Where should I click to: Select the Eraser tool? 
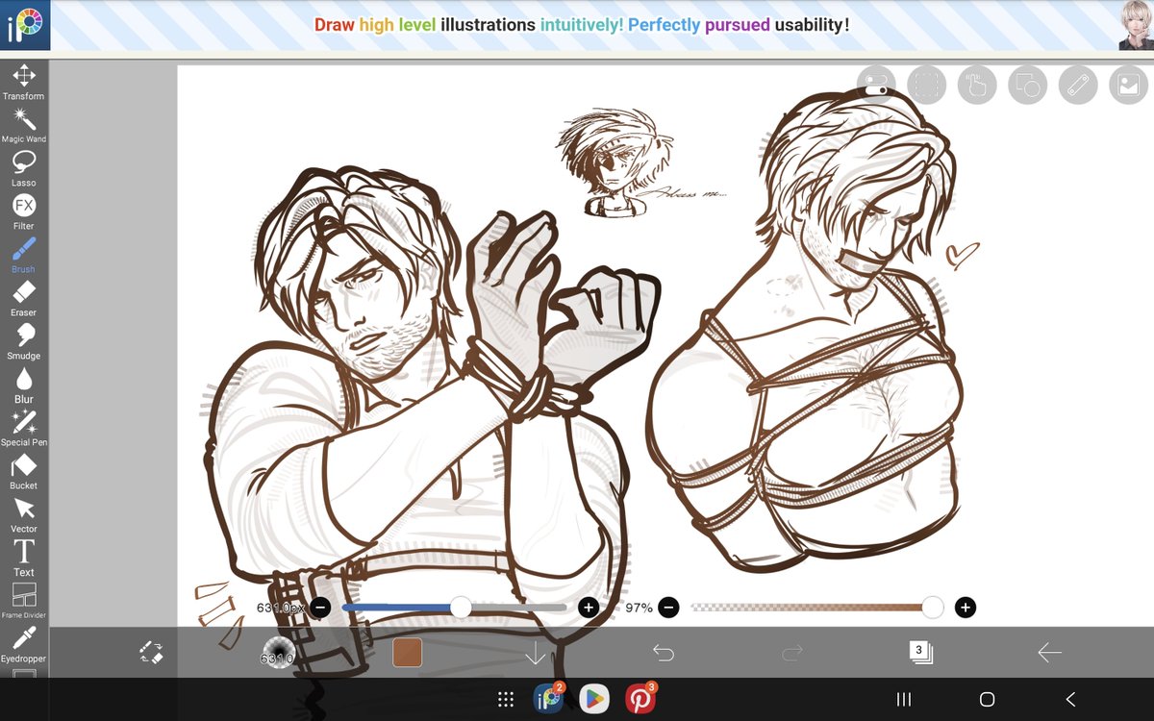coord(23,298)
